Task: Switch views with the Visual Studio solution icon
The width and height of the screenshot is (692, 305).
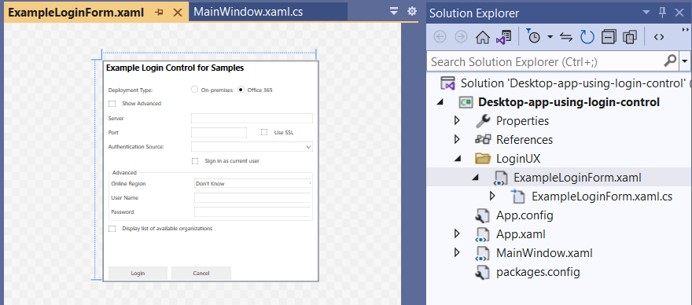Action: pos(503,38)
